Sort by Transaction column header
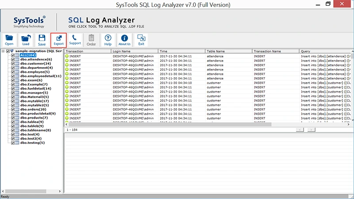This screenshot has width=354, height=199. click(x=88, y=51)
